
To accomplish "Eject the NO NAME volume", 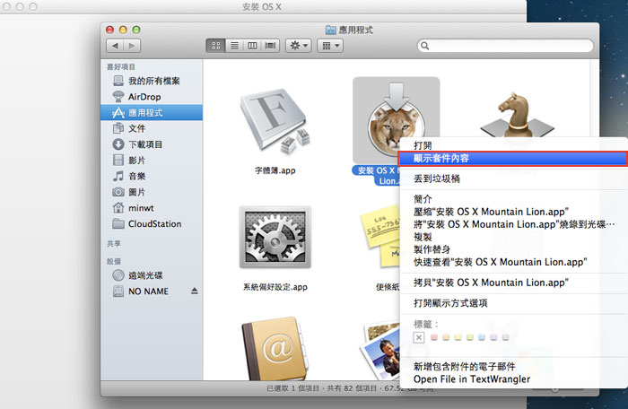I will click(x=195, y=291).
